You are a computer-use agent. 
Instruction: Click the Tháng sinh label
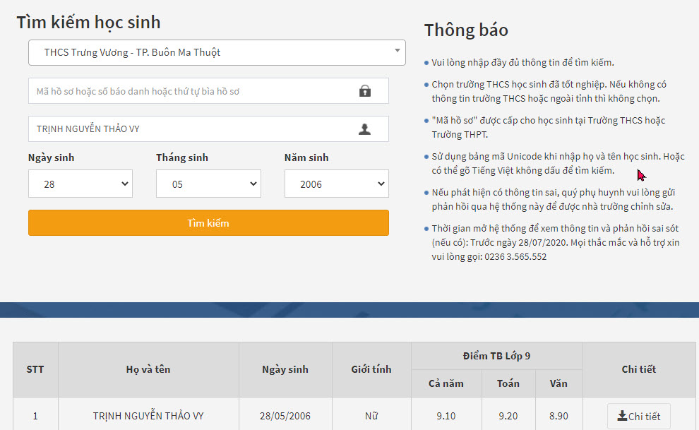tap(182, 157)
